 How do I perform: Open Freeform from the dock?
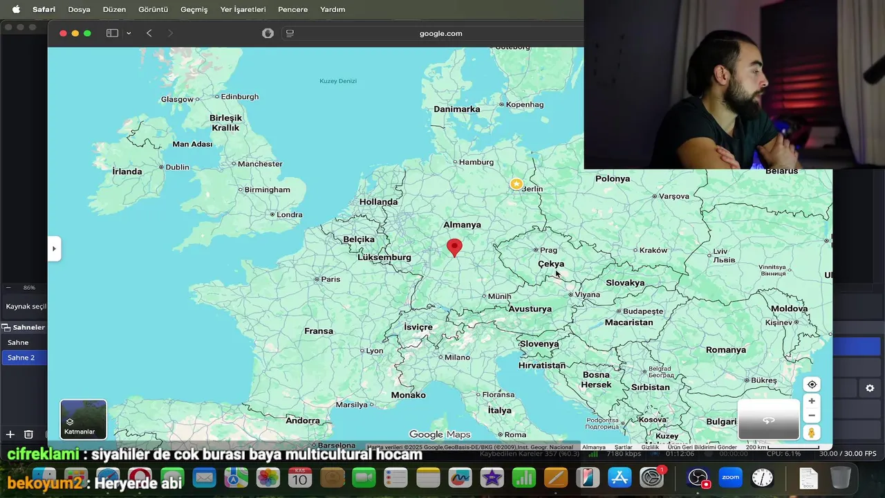pos(460,477)
